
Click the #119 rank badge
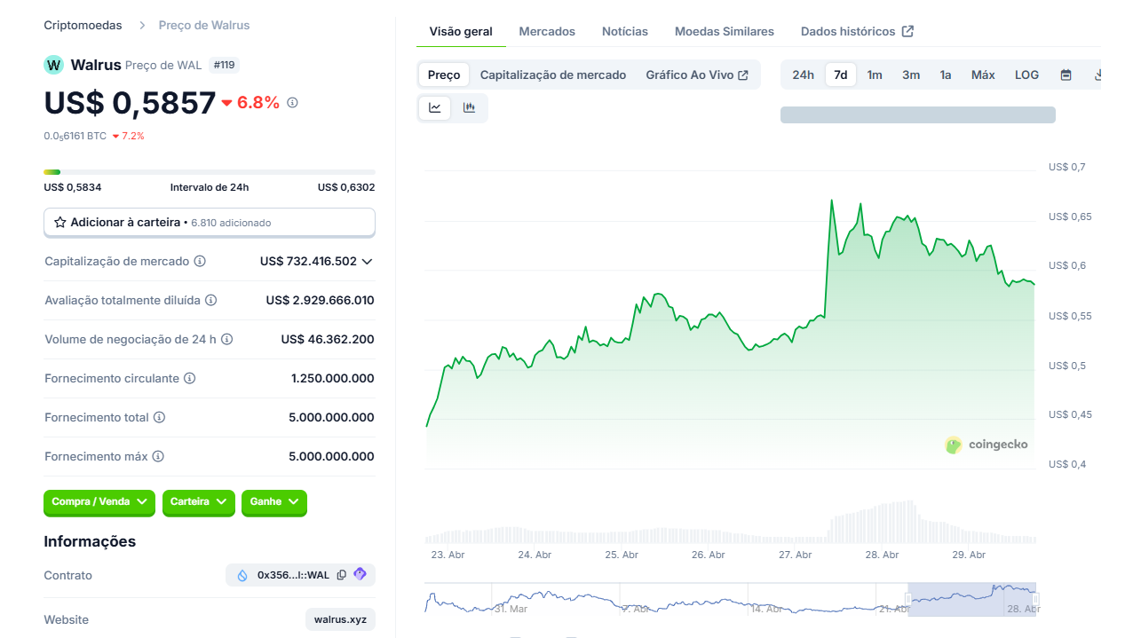coord(224,65)
